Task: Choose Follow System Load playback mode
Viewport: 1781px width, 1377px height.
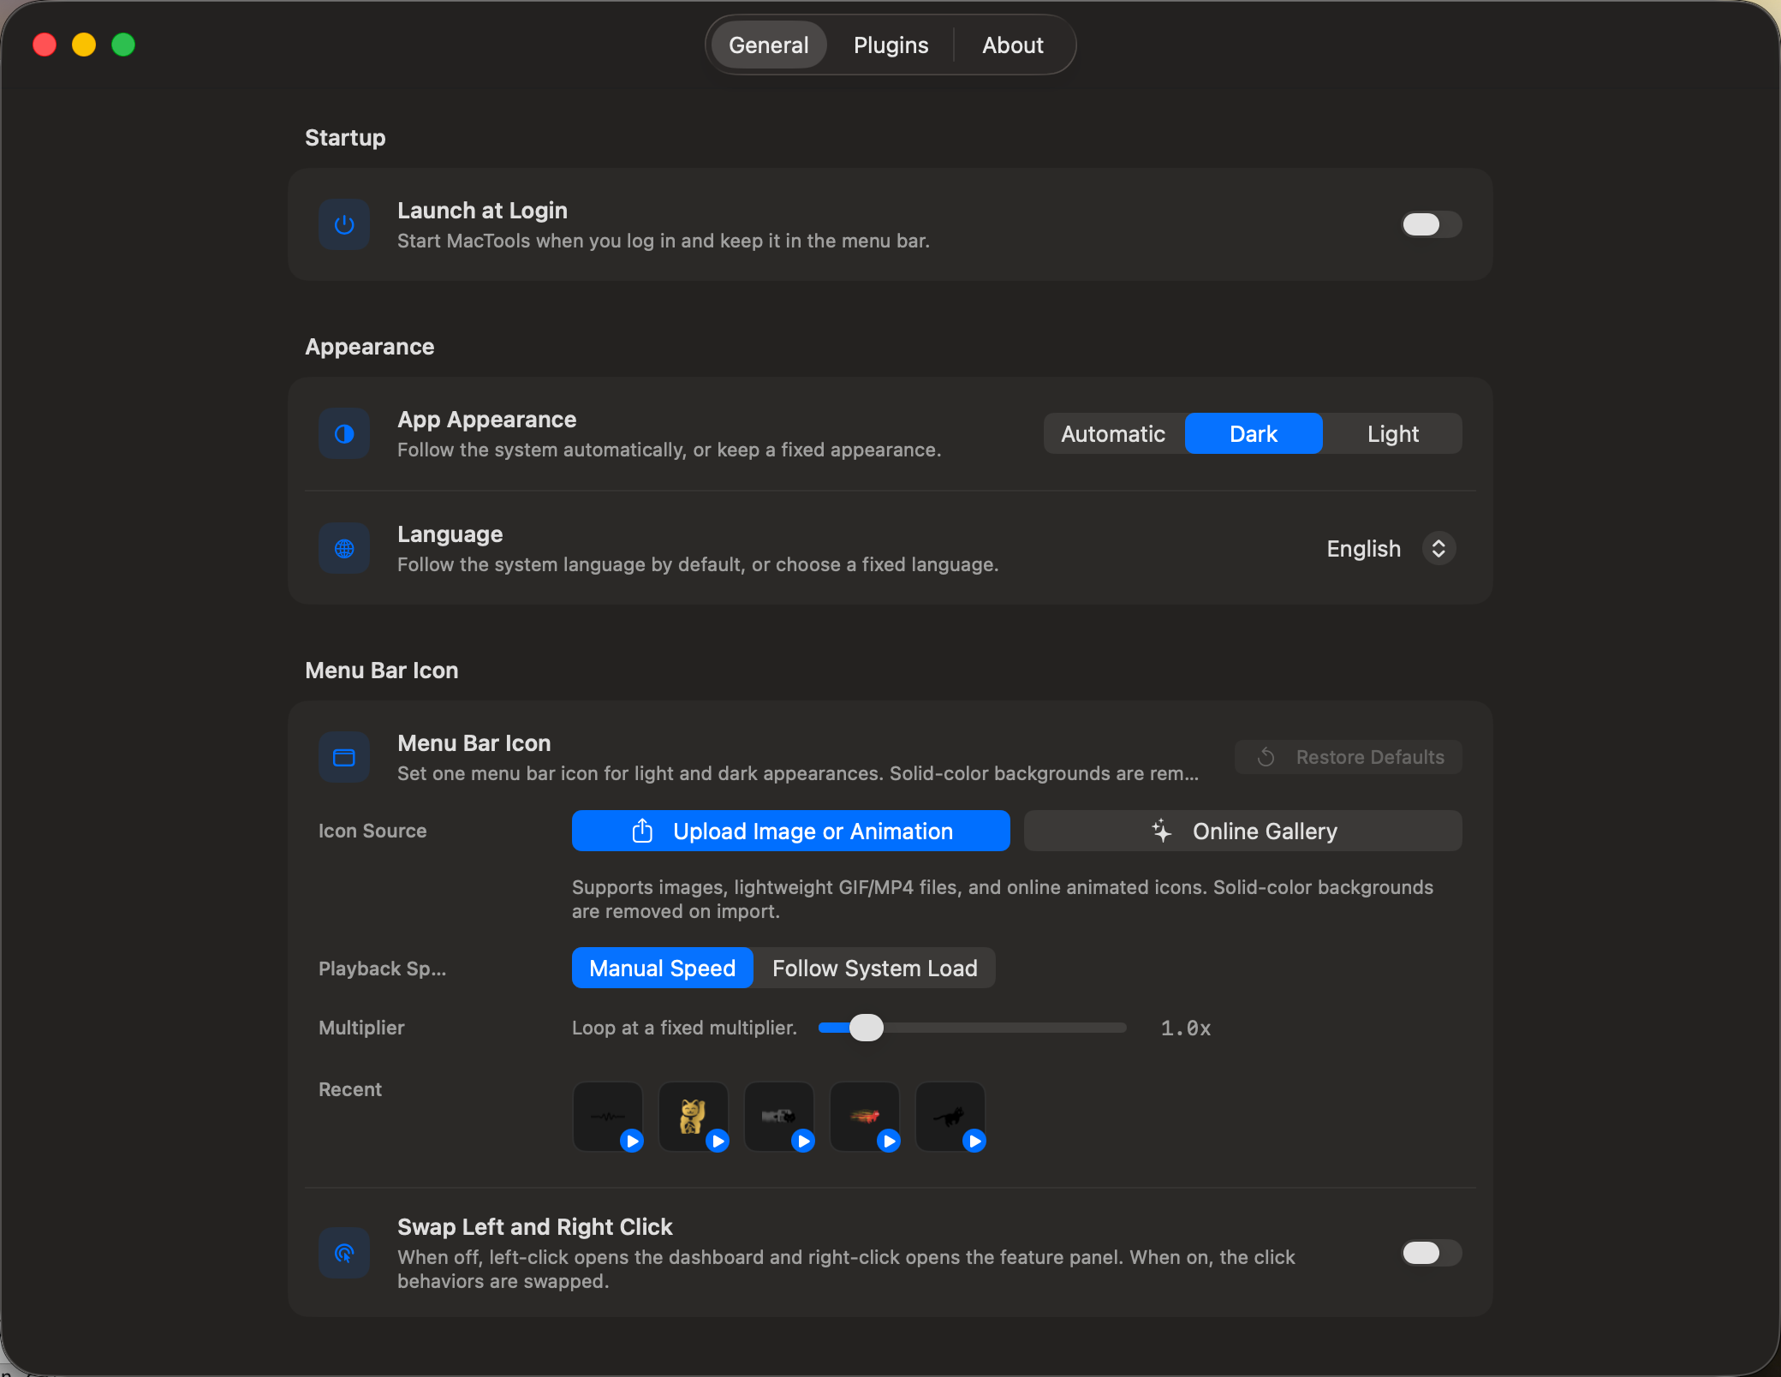Action: 874,968
